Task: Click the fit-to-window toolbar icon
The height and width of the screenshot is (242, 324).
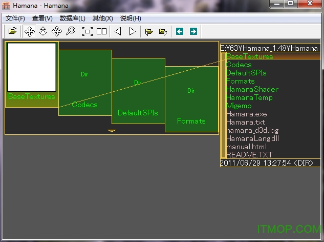Action: [x=88, y=31]
